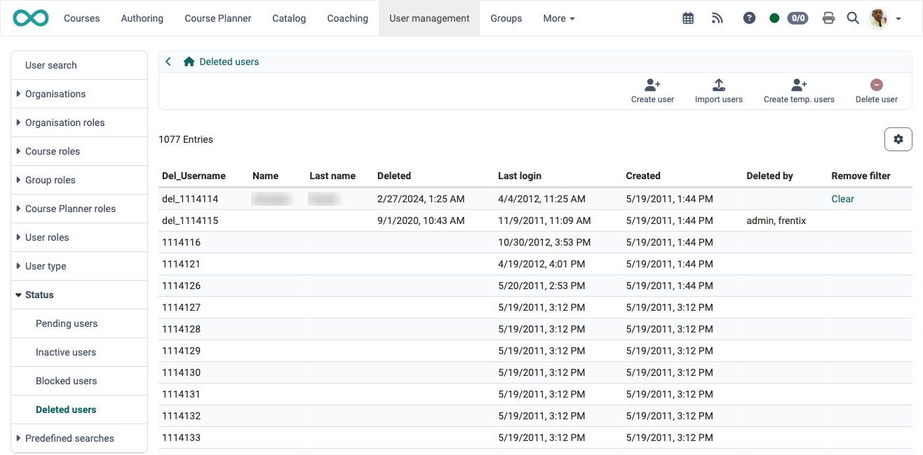
Task: Sort by the Name column header
Action: coord(265,176)
